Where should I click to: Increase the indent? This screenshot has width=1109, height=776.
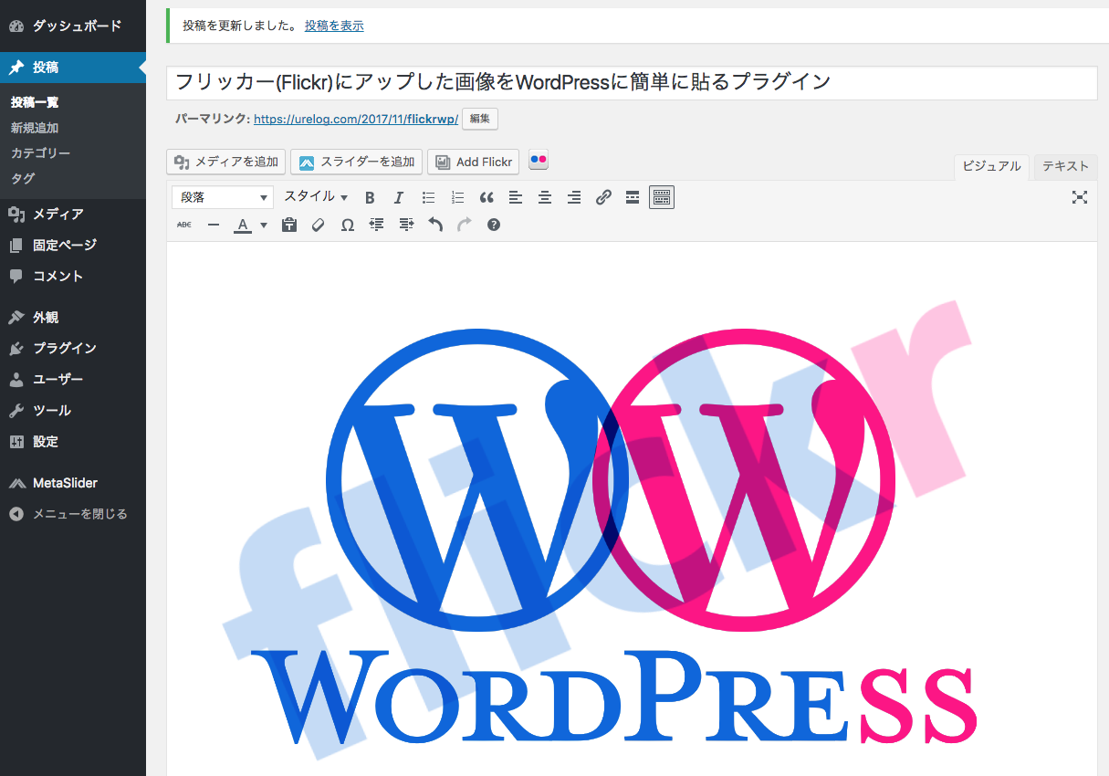[406, 225]
